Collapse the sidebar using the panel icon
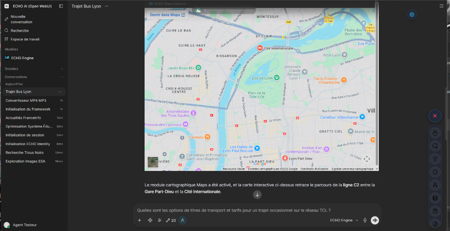450x231 pixels. point(61,6)
